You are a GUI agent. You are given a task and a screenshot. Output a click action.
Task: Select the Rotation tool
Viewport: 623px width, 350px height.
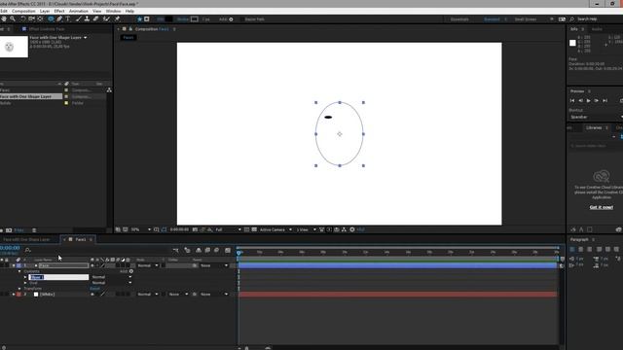(x=22, y=18)
